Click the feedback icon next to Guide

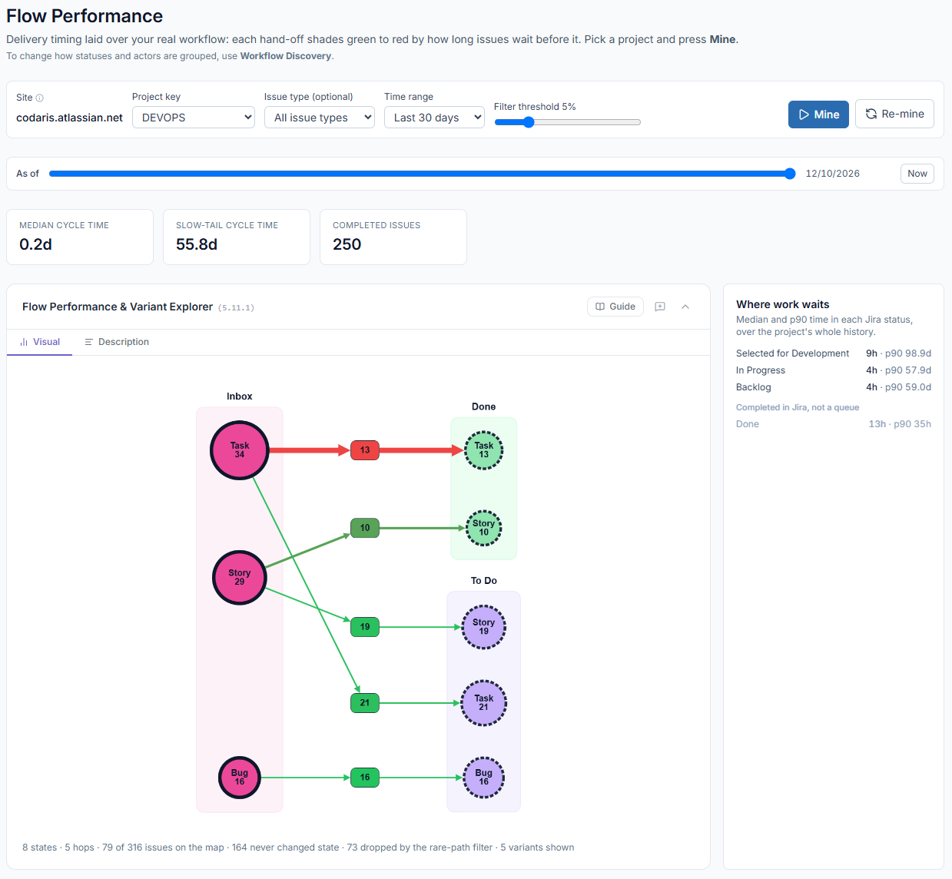point(660,307)
